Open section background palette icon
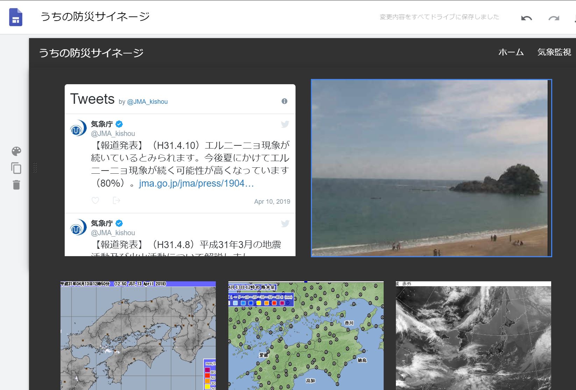This screenshot has height=390, width=576. (16, 151)
